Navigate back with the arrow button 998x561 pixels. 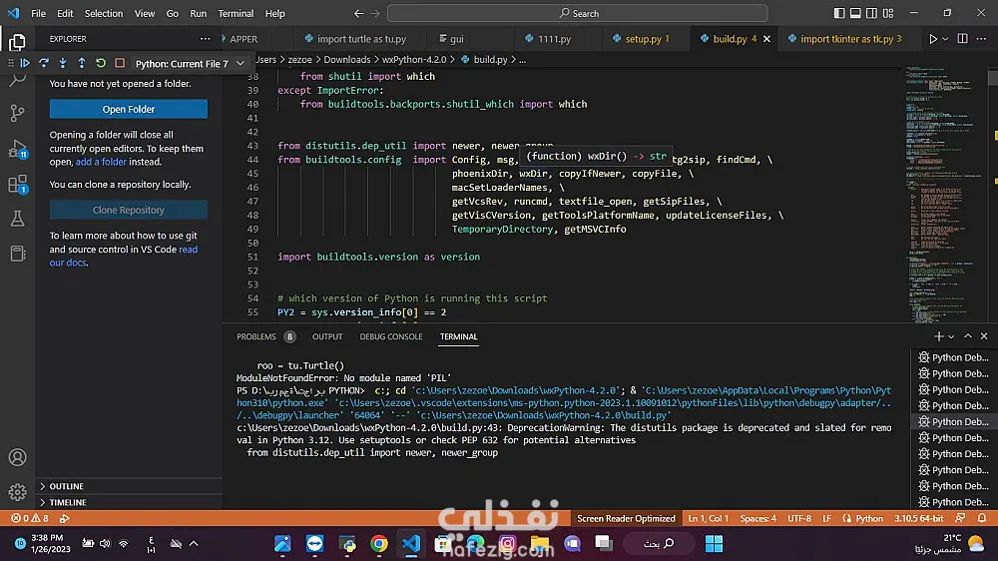click(359, 13)
